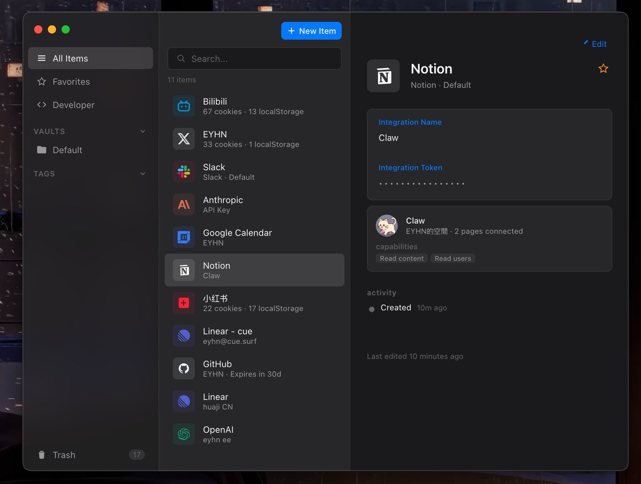641x484 pixels.
Task: Click the Linear huaji CN icon
Action: pos(184,402)
